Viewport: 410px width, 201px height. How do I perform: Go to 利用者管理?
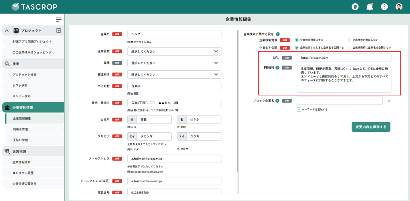[x=34, y=129]
